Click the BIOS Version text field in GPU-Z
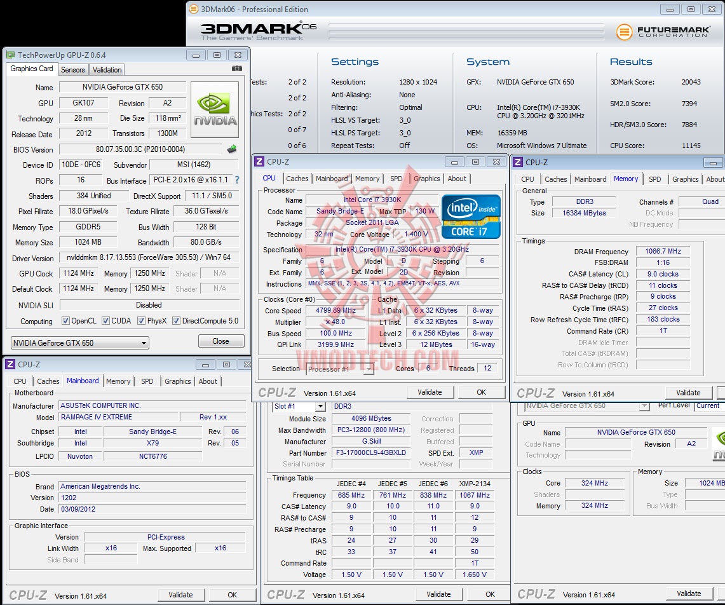This screenshot has width=725, height=605. 141,149
